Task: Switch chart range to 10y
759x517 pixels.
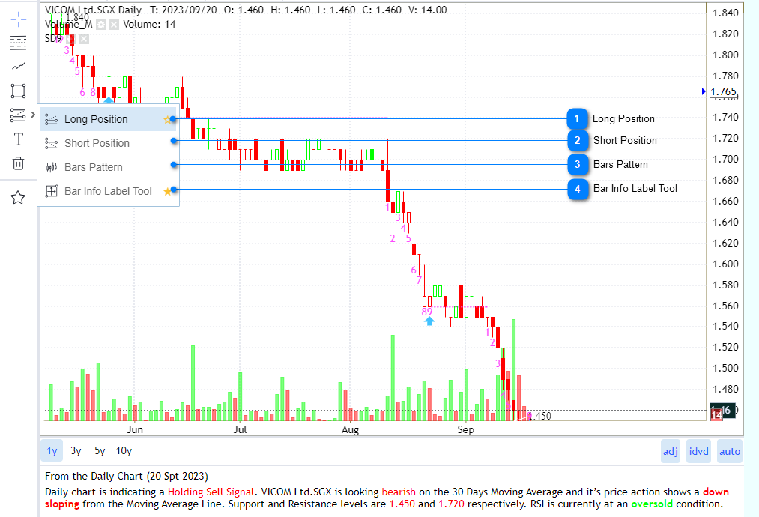Action: click(x=124, y=451)
